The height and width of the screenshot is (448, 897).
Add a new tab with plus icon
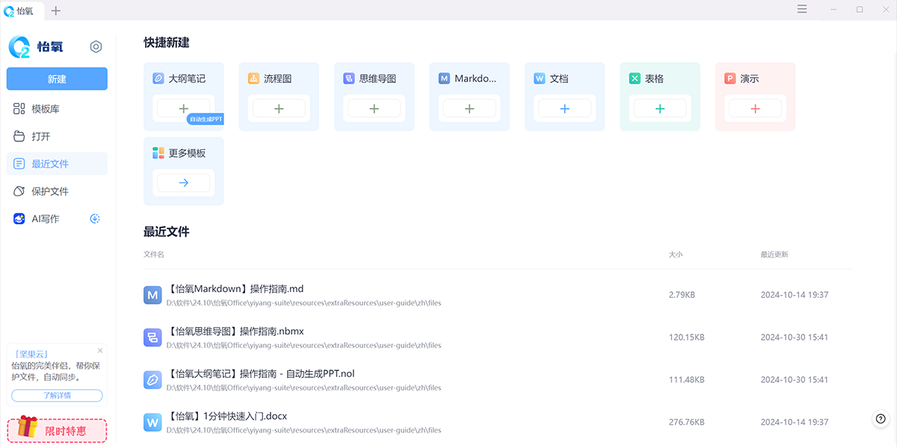coord(56,10)
